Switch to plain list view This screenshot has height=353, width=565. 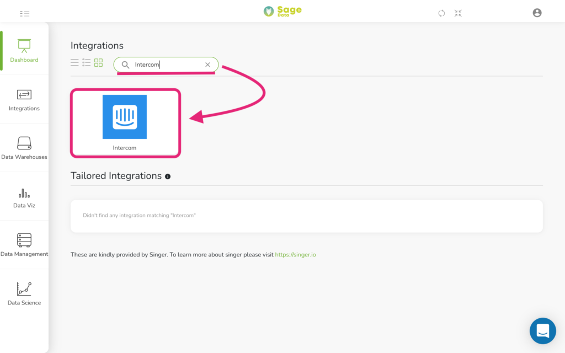[x=74, y=63]
